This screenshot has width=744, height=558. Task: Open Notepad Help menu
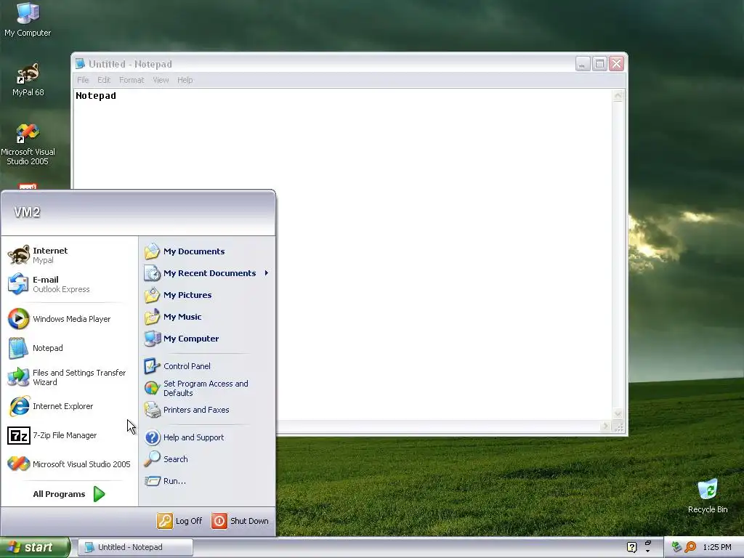[x=185, y=80]
